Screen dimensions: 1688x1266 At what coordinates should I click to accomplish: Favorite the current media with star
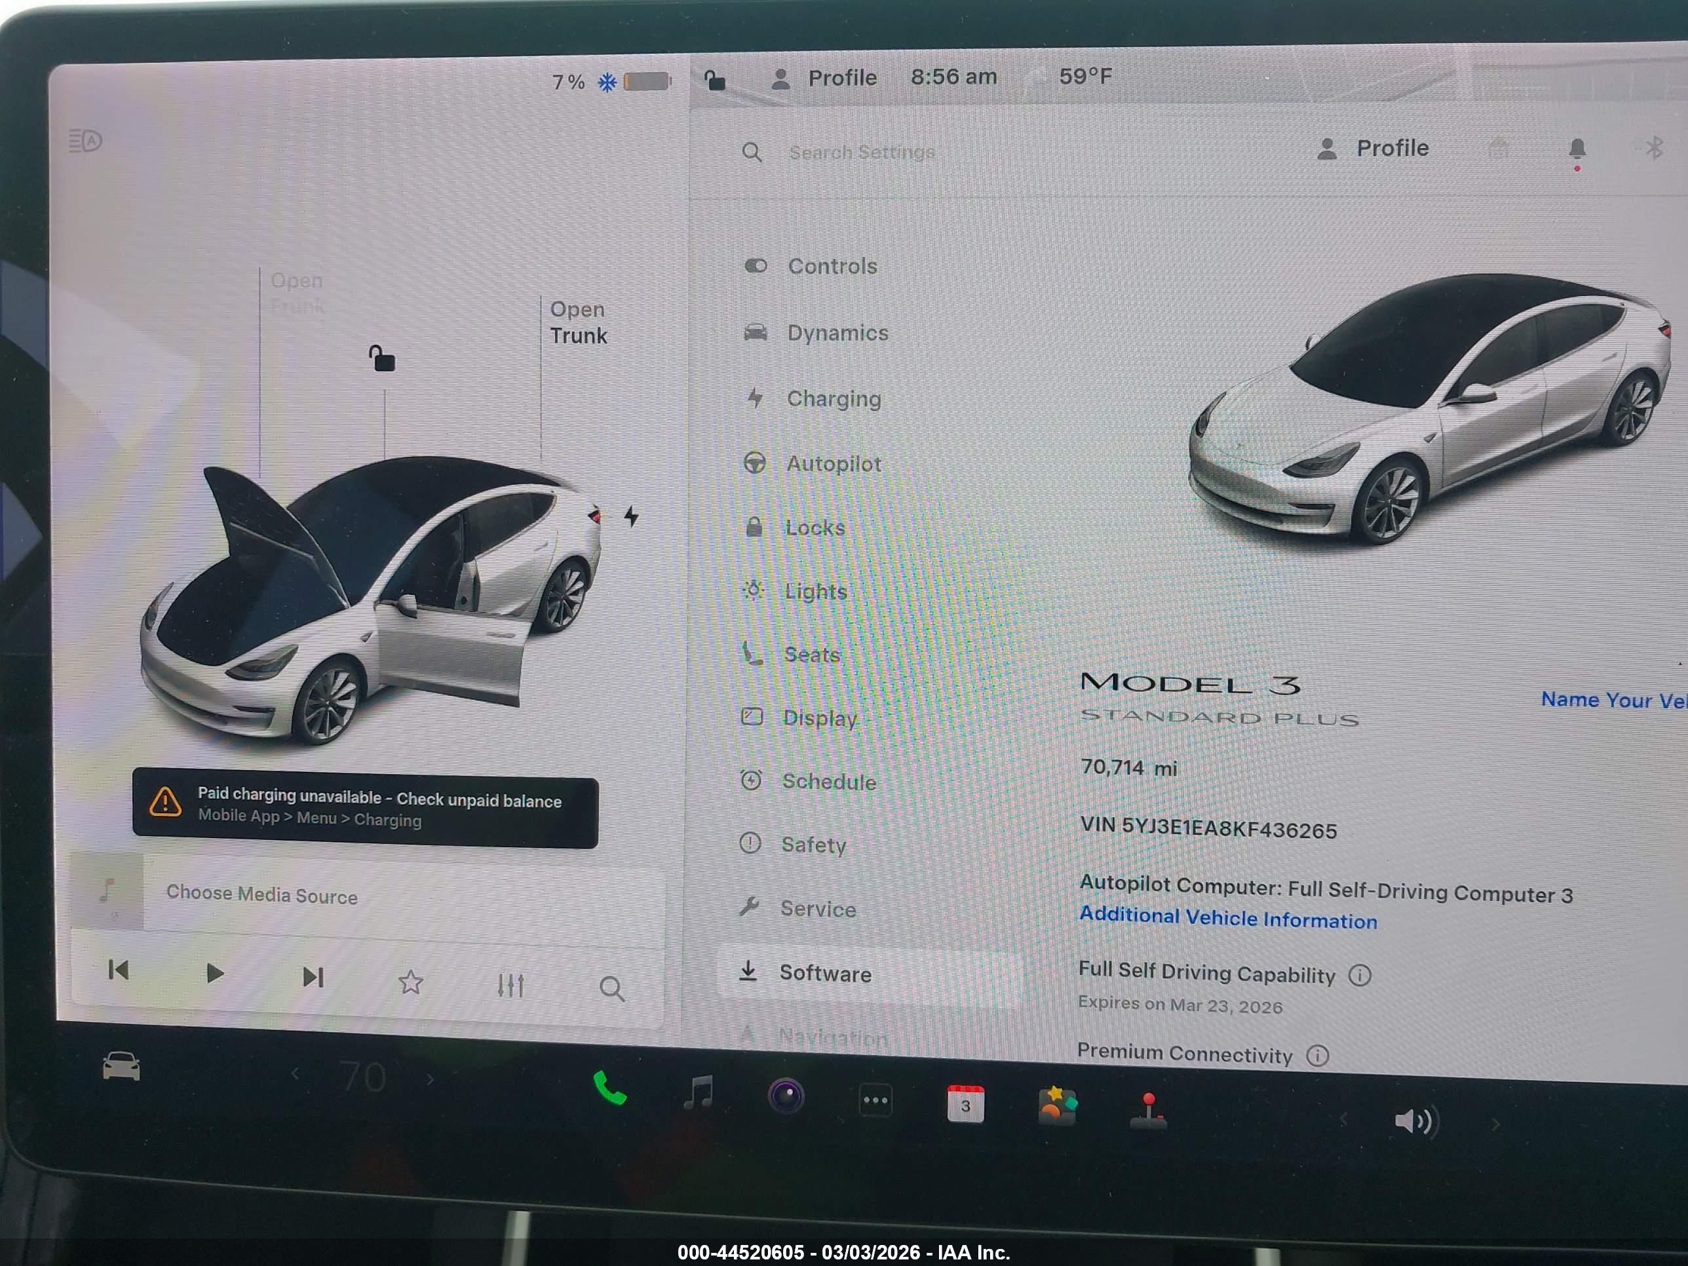[x=411, y=982]
